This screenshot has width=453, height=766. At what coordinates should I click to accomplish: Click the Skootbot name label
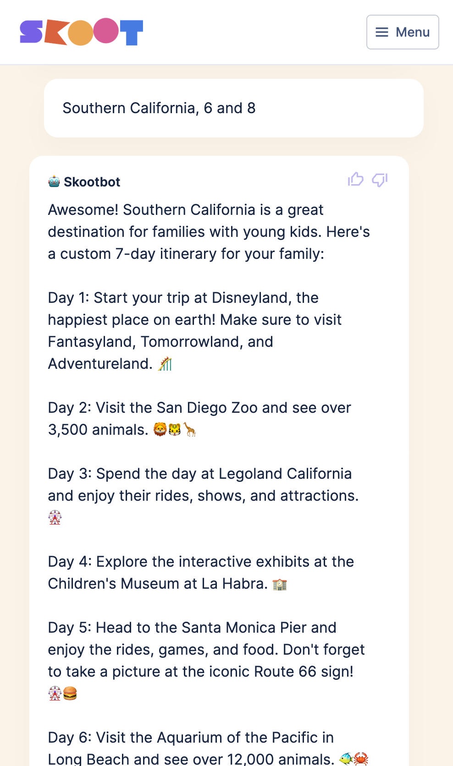(x=92, y=182)
